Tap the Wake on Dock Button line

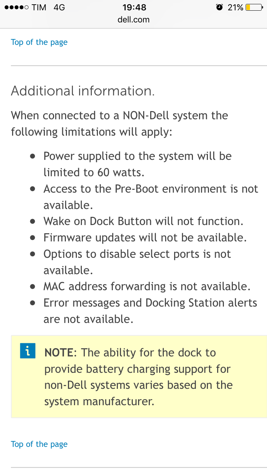click(x=143, y=221)
